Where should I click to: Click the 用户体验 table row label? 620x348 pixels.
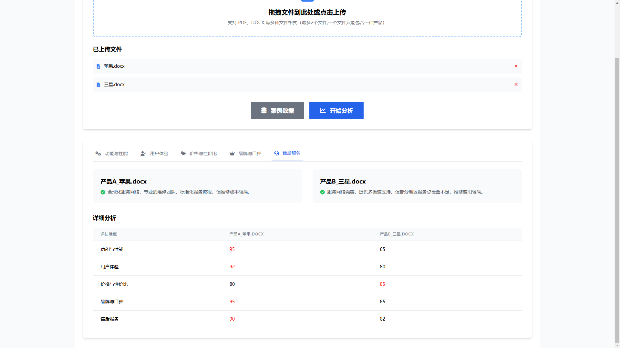109,267
